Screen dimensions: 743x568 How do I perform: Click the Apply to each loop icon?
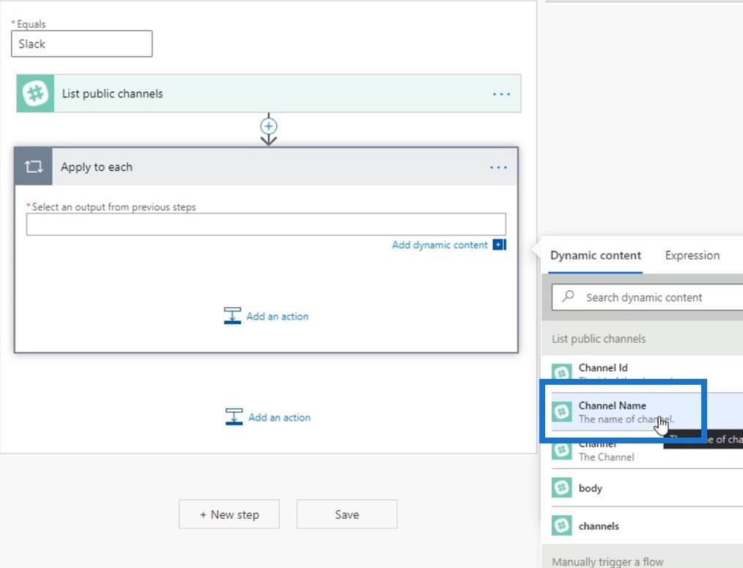(33, 166)
